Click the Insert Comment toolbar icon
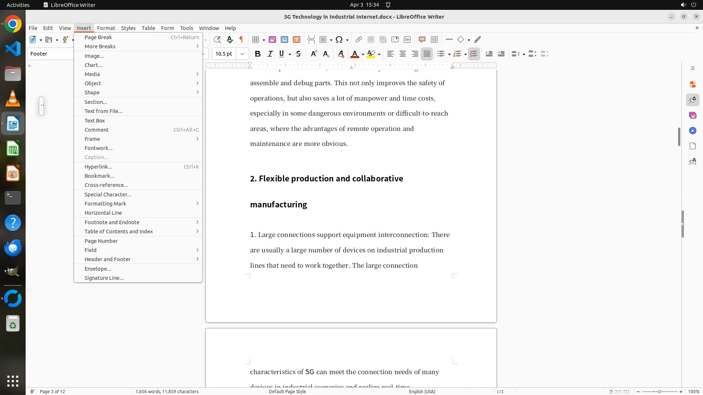The image size is (703, 395). [422, 39]
